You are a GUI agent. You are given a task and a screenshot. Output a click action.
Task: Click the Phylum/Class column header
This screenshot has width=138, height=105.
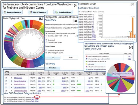coord(21,75)
